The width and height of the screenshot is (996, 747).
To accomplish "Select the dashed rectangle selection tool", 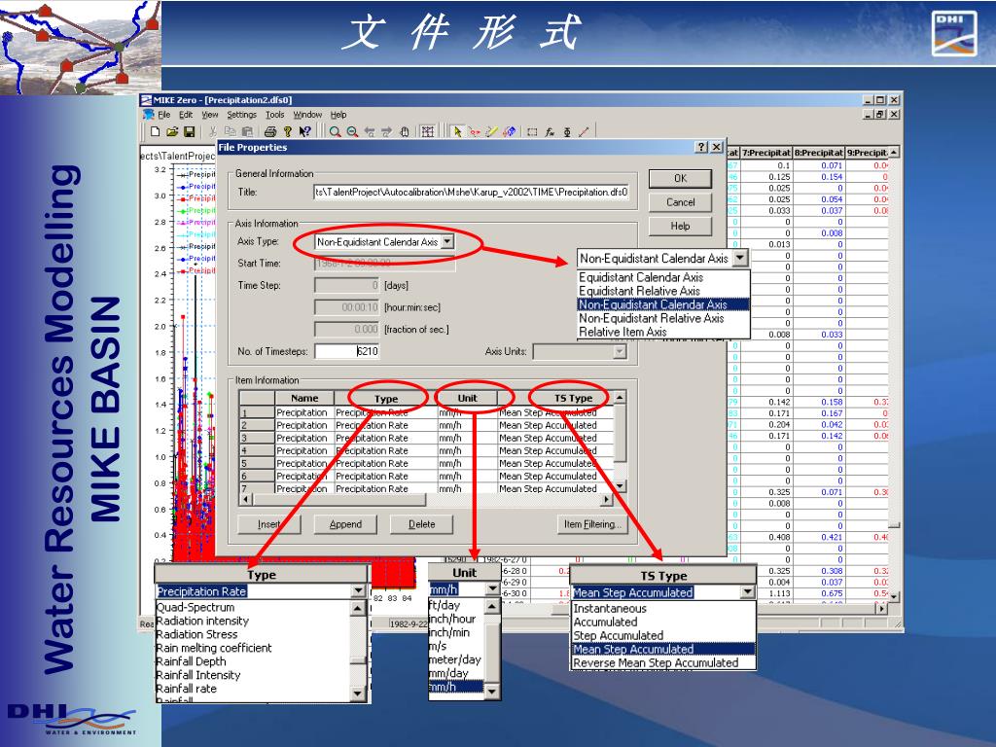I will pos(532,131).
